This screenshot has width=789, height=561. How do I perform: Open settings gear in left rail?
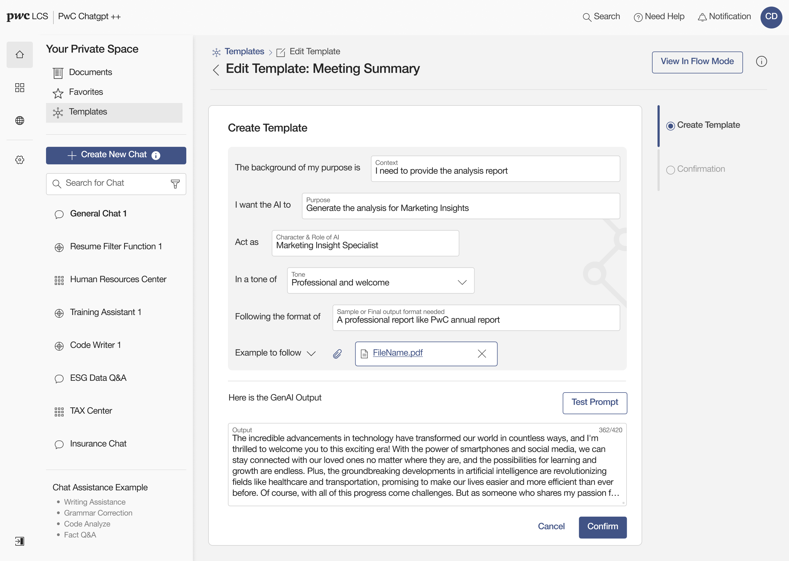coord(20,160)
